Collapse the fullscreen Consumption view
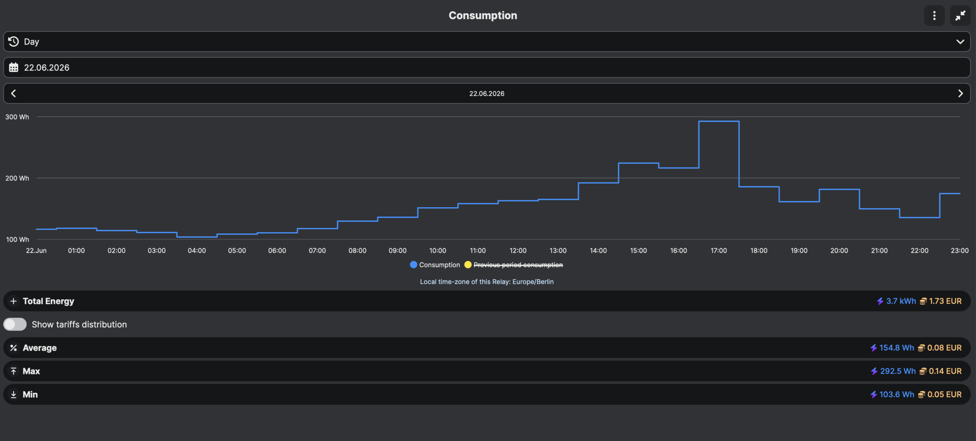Viewport: 976px width, 441px height. coord(960,16)
